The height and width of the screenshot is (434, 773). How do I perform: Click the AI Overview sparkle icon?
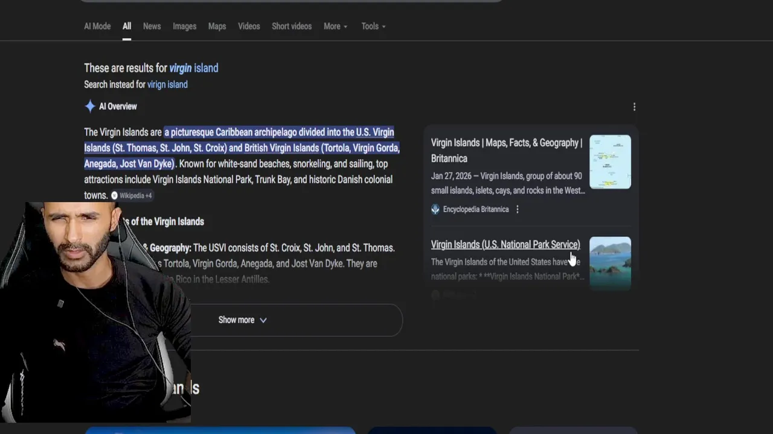coord(90,107)
